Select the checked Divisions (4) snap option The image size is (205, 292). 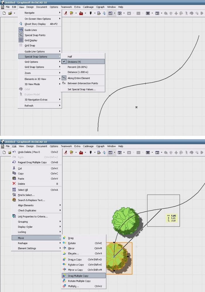(x=83, y=62)
